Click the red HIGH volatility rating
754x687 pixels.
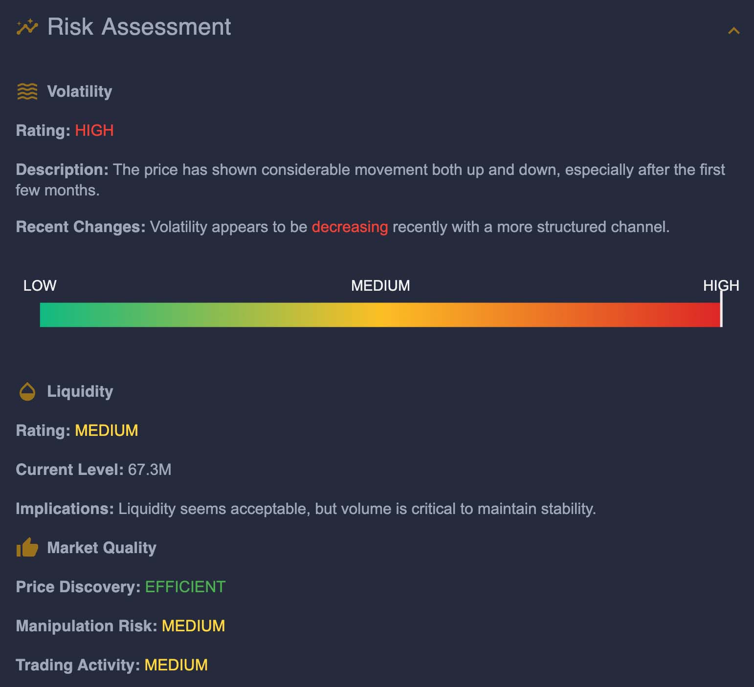pyautogui.click(x=94, y=130)
